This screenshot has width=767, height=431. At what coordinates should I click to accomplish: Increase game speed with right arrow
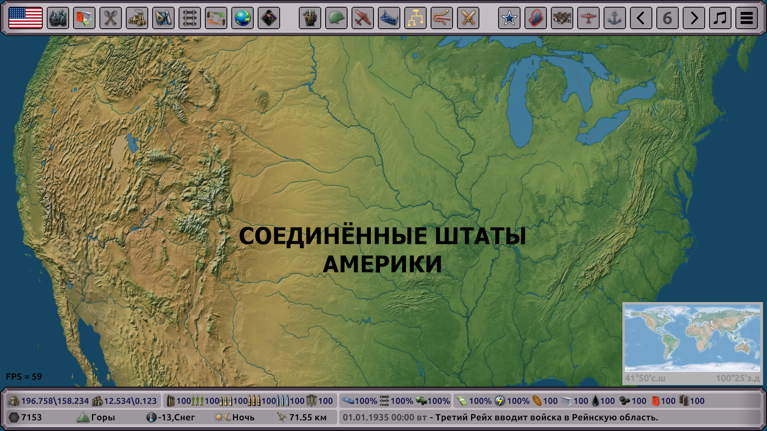pyautogui.click(x=694, y=18)
